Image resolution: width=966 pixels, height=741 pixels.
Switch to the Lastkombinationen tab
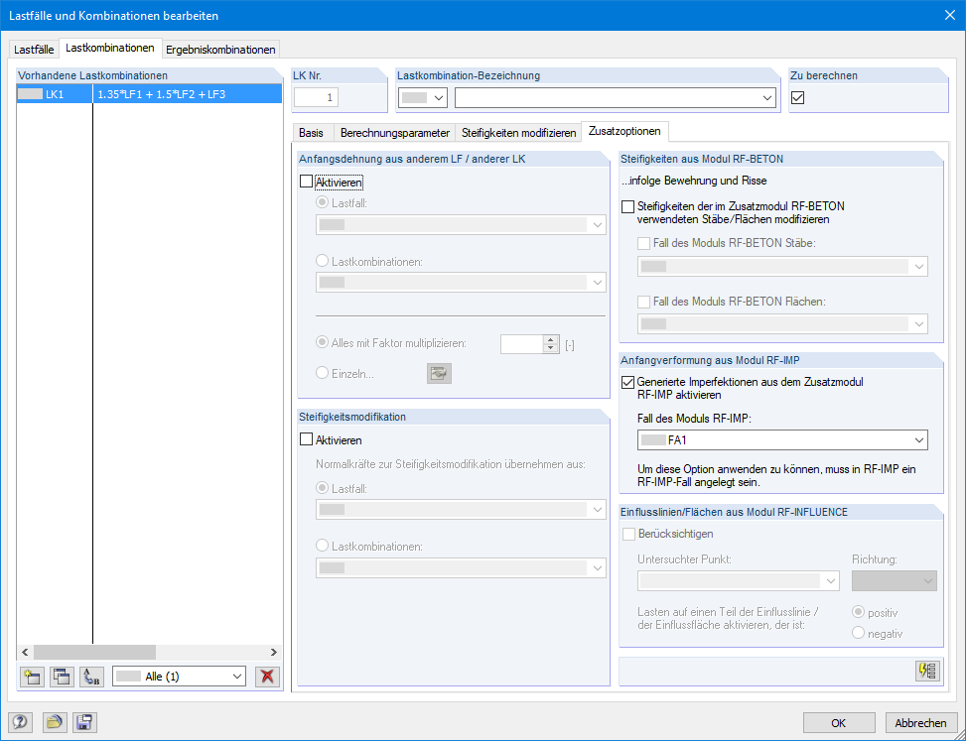[109, 48]
